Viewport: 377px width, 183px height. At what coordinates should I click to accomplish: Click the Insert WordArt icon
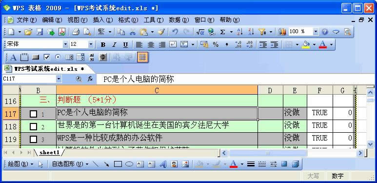coord(163,164)
